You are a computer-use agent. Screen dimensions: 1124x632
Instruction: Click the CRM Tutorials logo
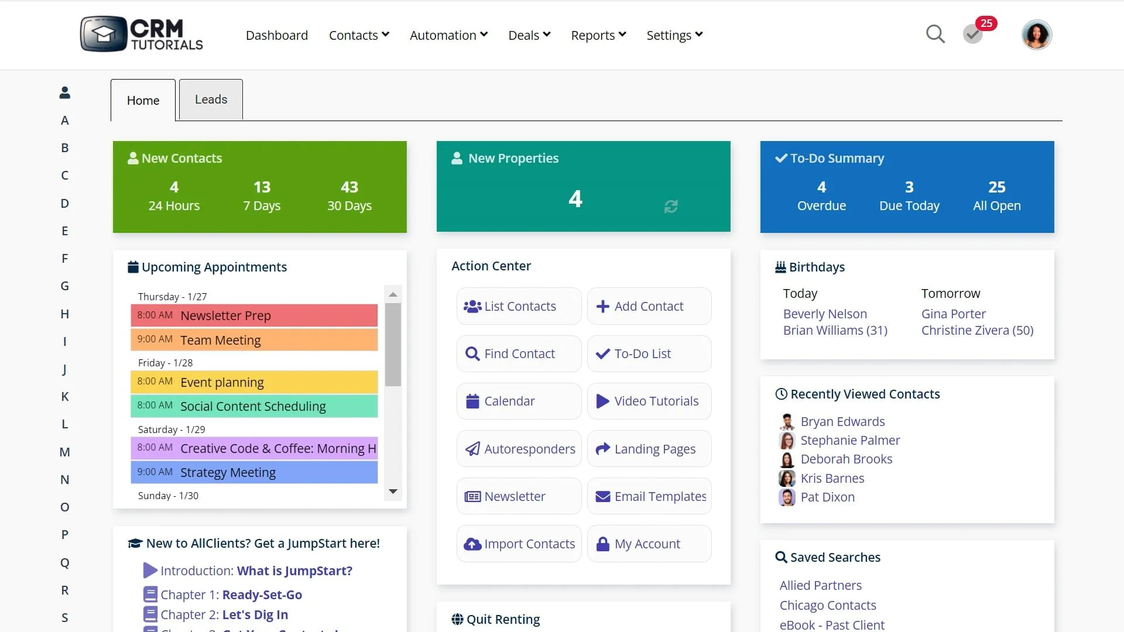142,34
